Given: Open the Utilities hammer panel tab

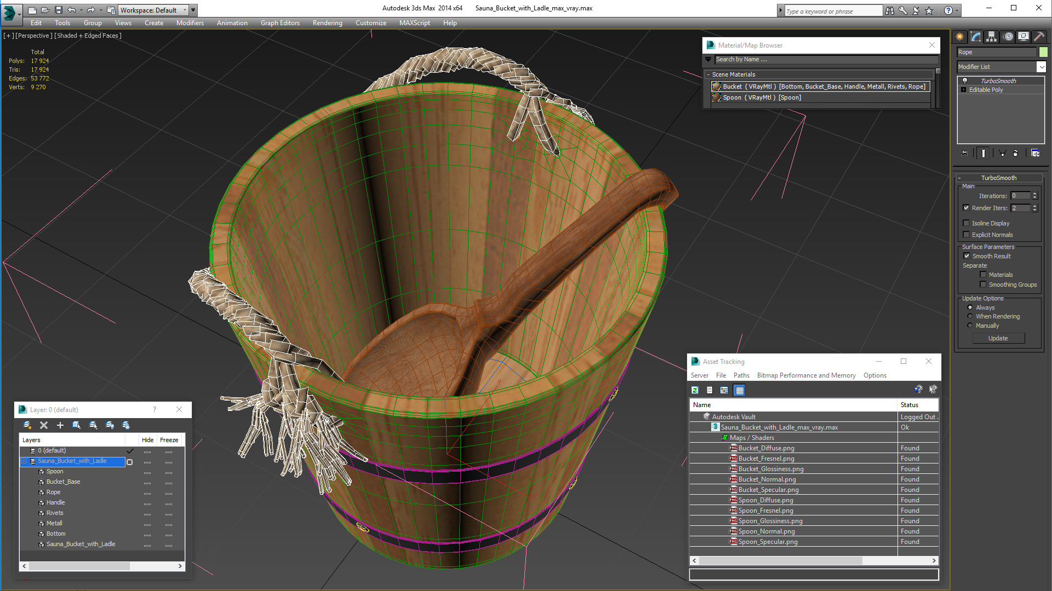Looking at the screenshot, I should 1039,37.
